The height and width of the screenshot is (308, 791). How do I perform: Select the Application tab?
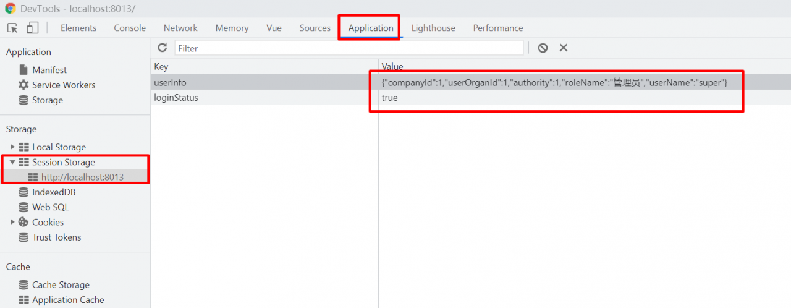click(371, 28)
